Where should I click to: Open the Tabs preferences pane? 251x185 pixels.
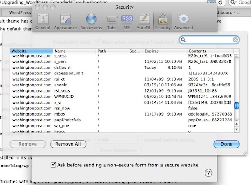tap(112, 22)
